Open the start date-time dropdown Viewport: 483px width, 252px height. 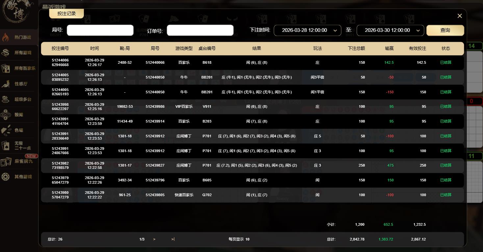[x=307, y=30]
